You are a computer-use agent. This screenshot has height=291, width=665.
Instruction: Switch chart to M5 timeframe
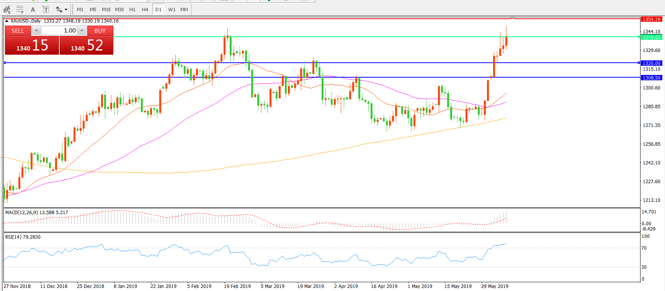point(93,10)
